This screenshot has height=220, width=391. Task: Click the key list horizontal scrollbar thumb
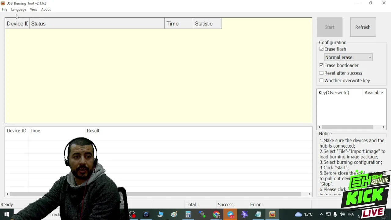tap(347, 127)
